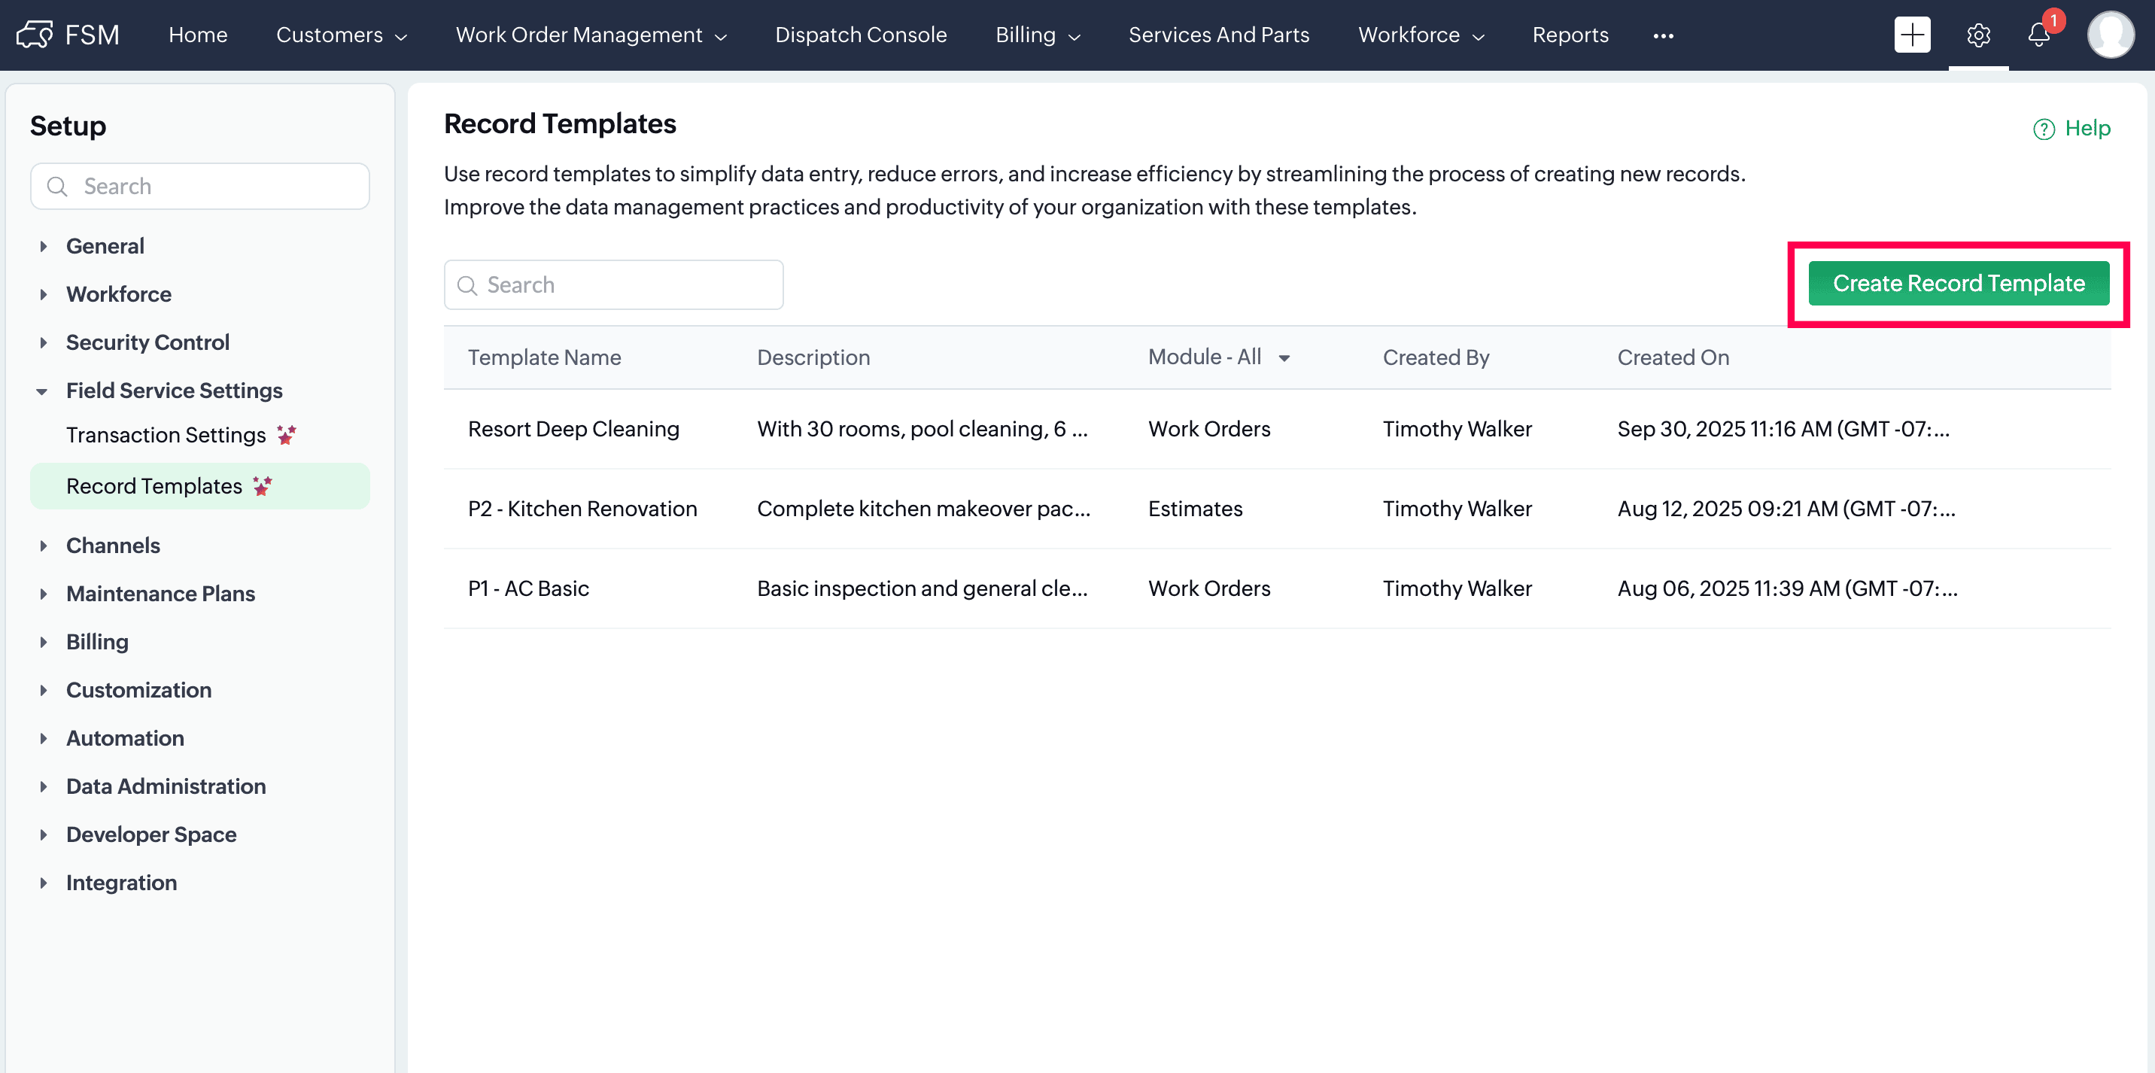This screenshot has height=1073, width=2155.
Task: Click the star icon beside Transaction Settings
Action: point(286,435)
